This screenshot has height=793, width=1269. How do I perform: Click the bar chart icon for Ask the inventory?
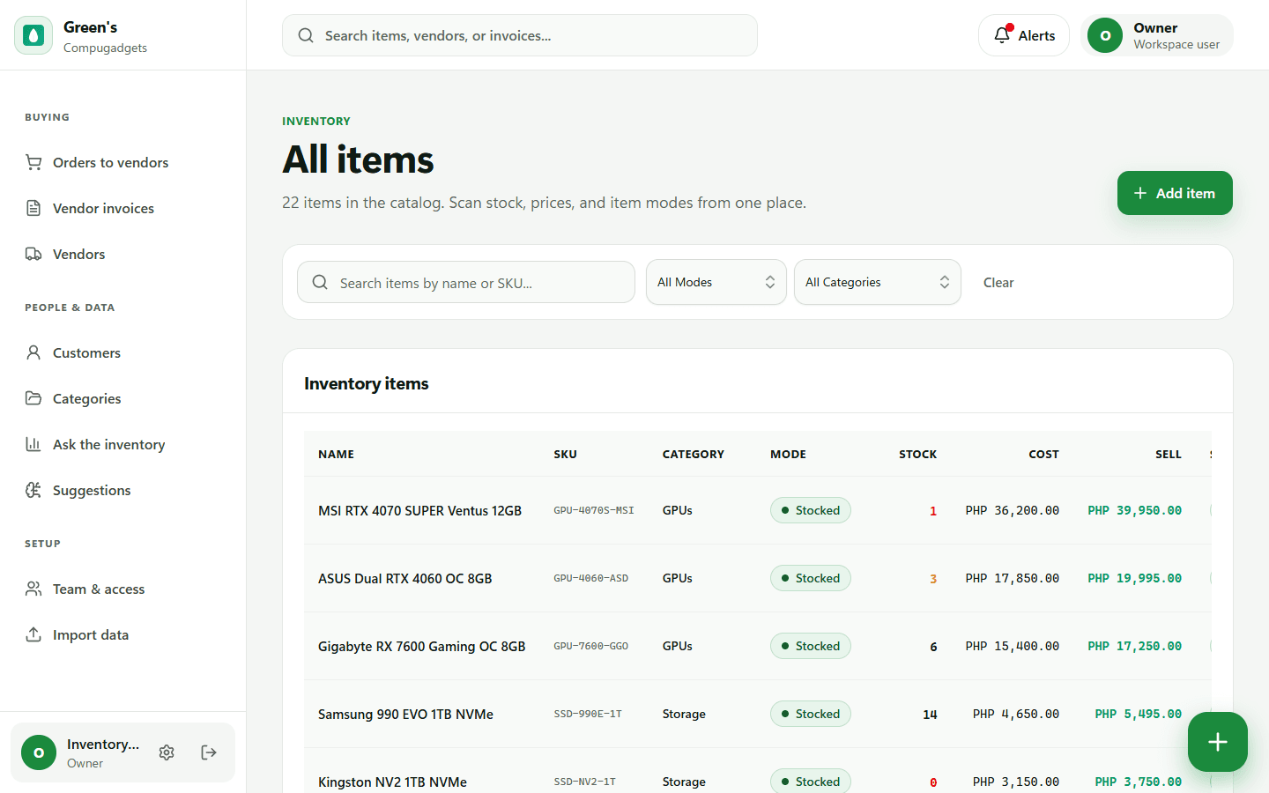coord(33,444)
